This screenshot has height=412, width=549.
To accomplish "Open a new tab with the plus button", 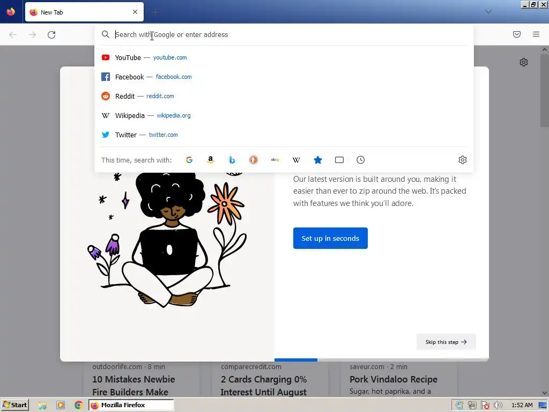I will coord(155,12).
